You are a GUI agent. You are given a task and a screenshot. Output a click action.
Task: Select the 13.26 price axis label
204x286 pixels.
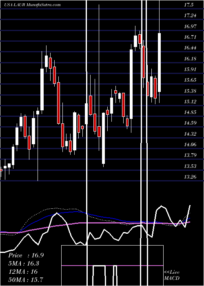click(x=190, y=177)
